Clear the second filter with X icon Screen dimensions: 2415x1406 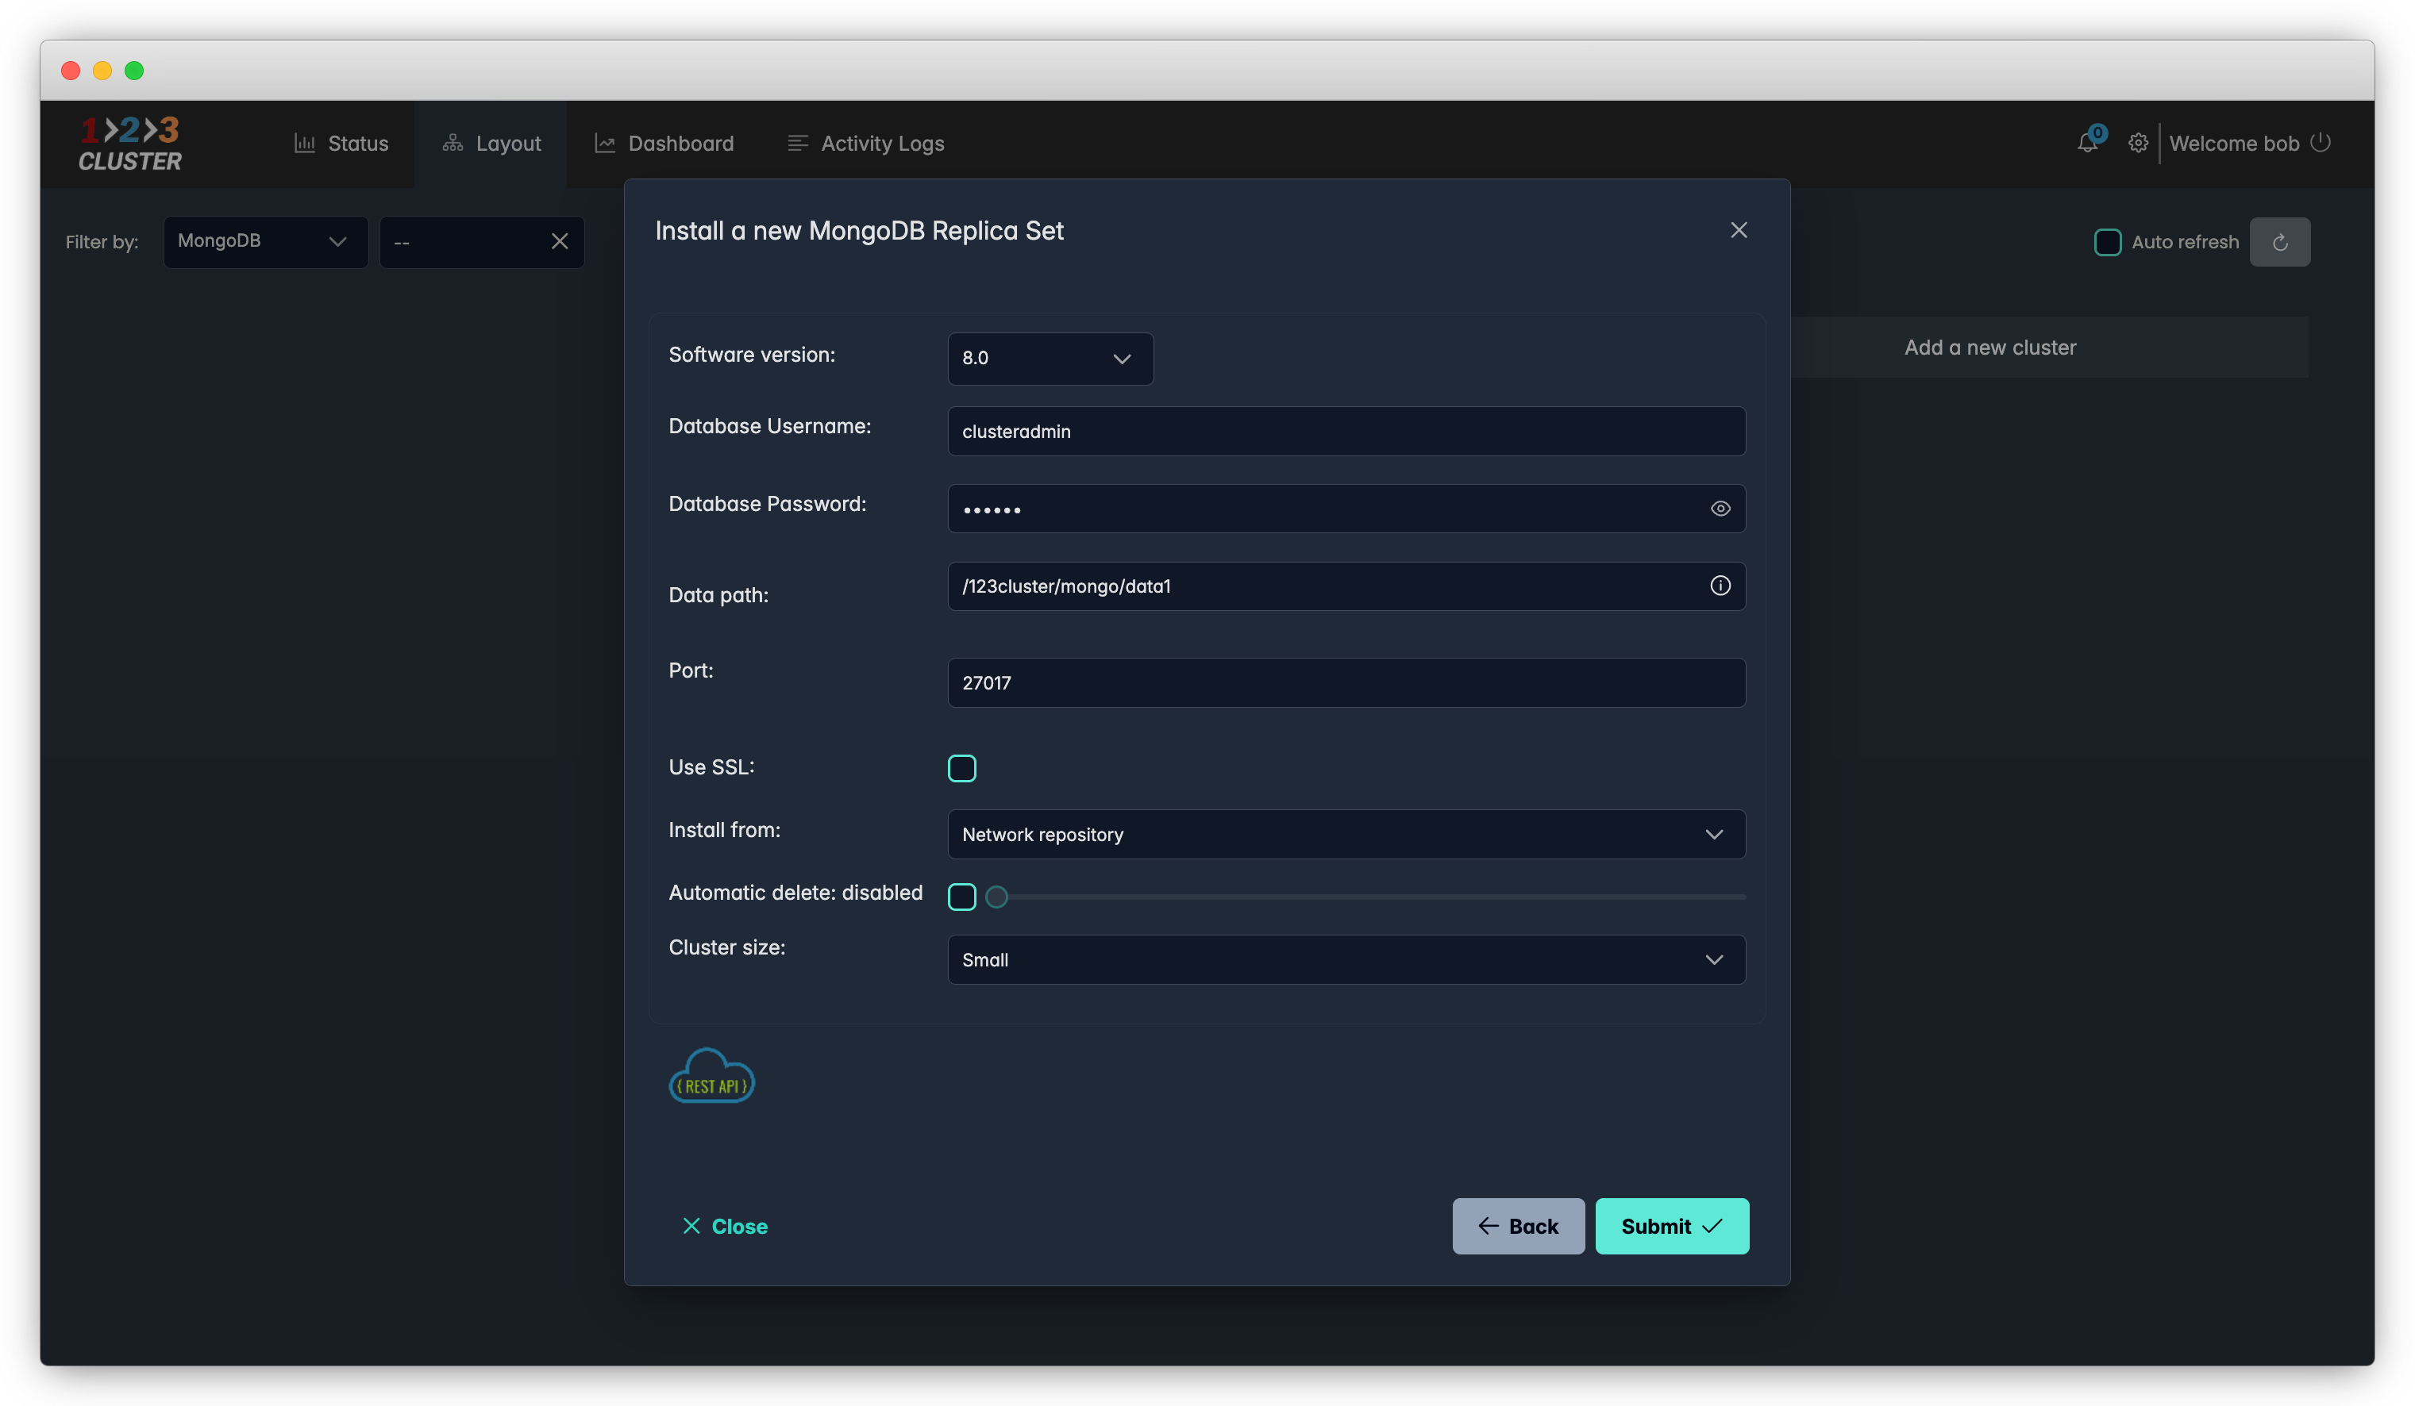(x=560, y=241)
